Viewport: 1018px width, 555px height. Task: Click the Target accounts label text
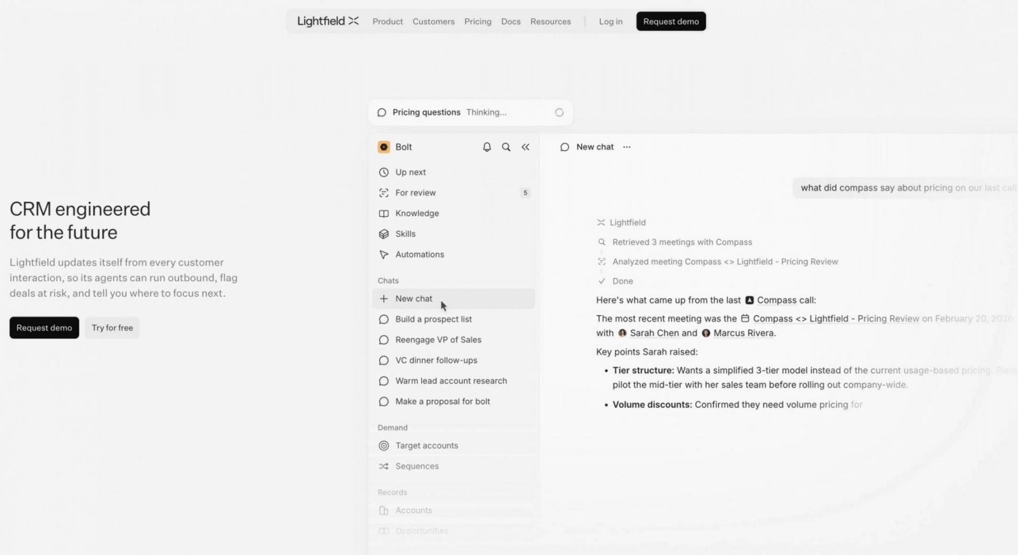tap(427, 446)
